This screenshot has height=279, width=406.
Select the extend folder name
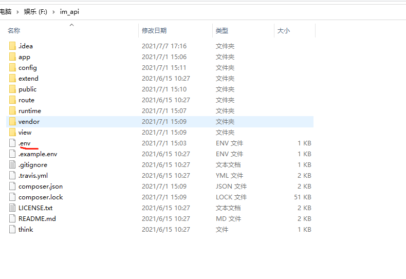coord(28,79)
